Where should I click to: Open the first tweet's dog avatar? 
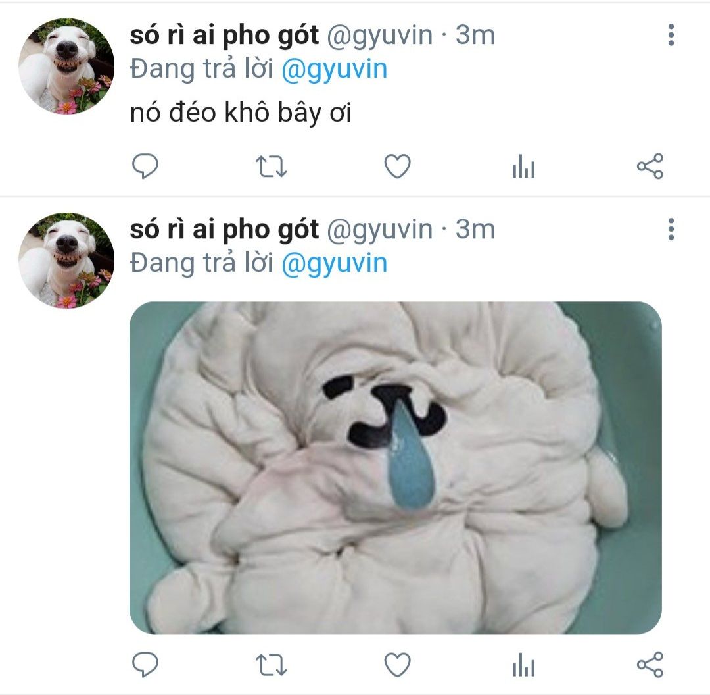(x=66, y=66)
